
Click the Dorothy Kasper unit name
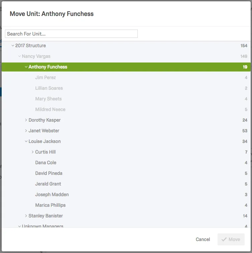(44, 120)
